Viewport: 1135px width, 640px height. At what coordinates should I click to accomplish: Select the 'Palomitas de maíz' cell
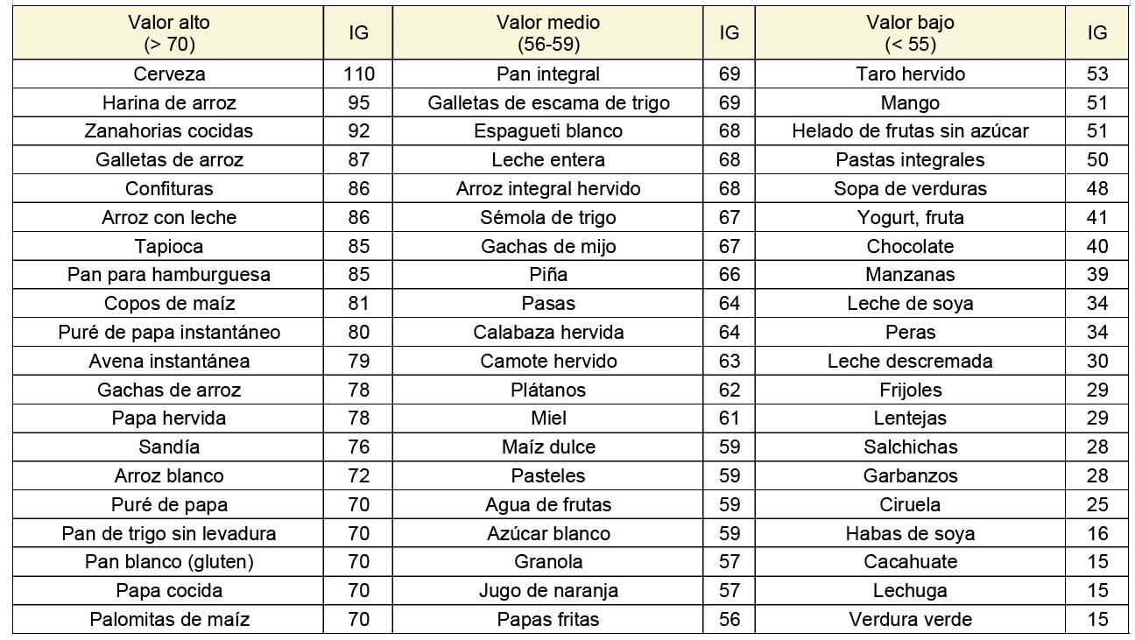[169, 619]
